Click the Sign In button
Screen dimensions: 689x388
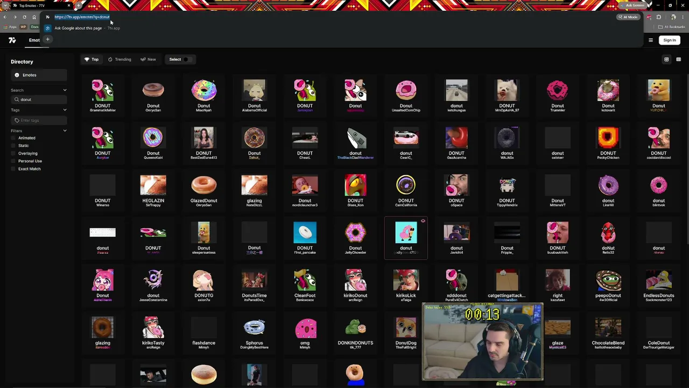(670, 40)
